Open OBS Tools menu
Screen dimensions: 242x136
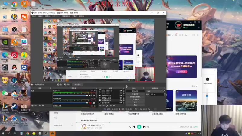[x=74, y=16]
